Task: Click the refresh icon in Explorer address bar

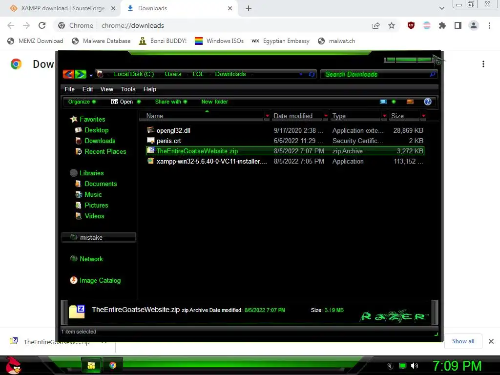Action: pyautogui.click(x=312, y=74)
